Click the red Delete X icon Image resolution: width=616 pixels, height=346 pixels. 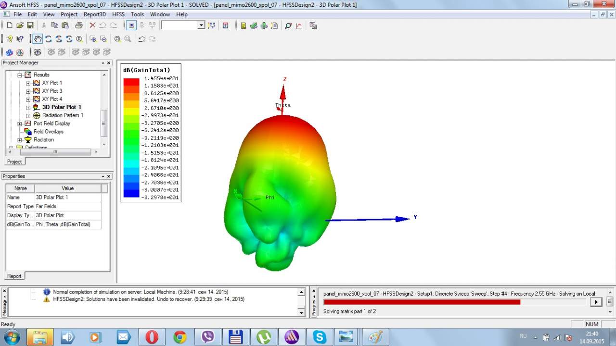click(92, 25)
